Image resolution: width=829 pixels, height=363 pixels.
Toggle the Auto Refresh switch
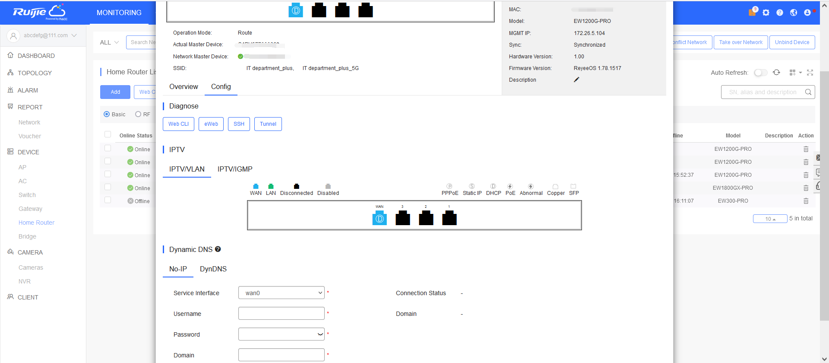tap(761, 73)
